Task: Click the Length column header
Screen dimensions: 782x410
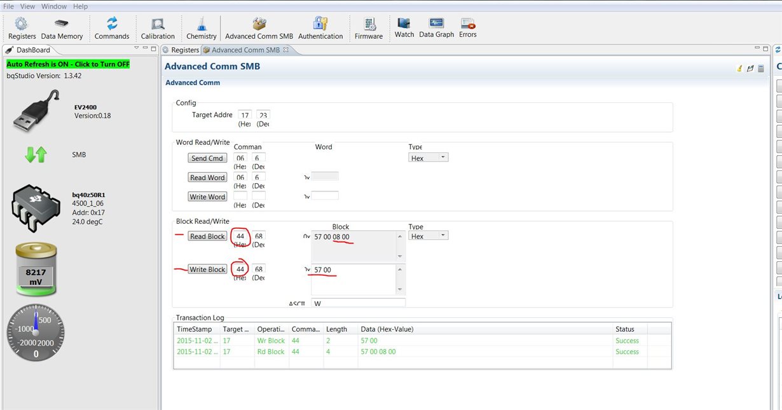Action: click(x=341, y=329)
